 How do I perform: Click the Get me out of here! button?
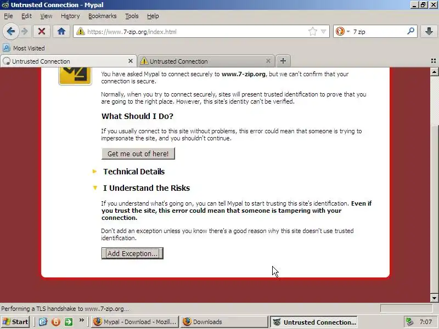click(x=138, y=154)
